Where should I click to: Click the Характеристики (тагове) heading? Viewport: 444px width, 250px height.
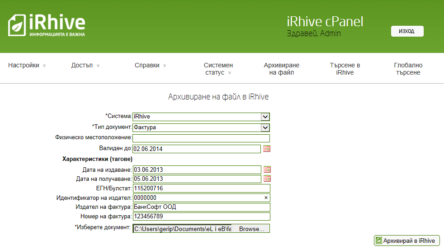[97, 159]
